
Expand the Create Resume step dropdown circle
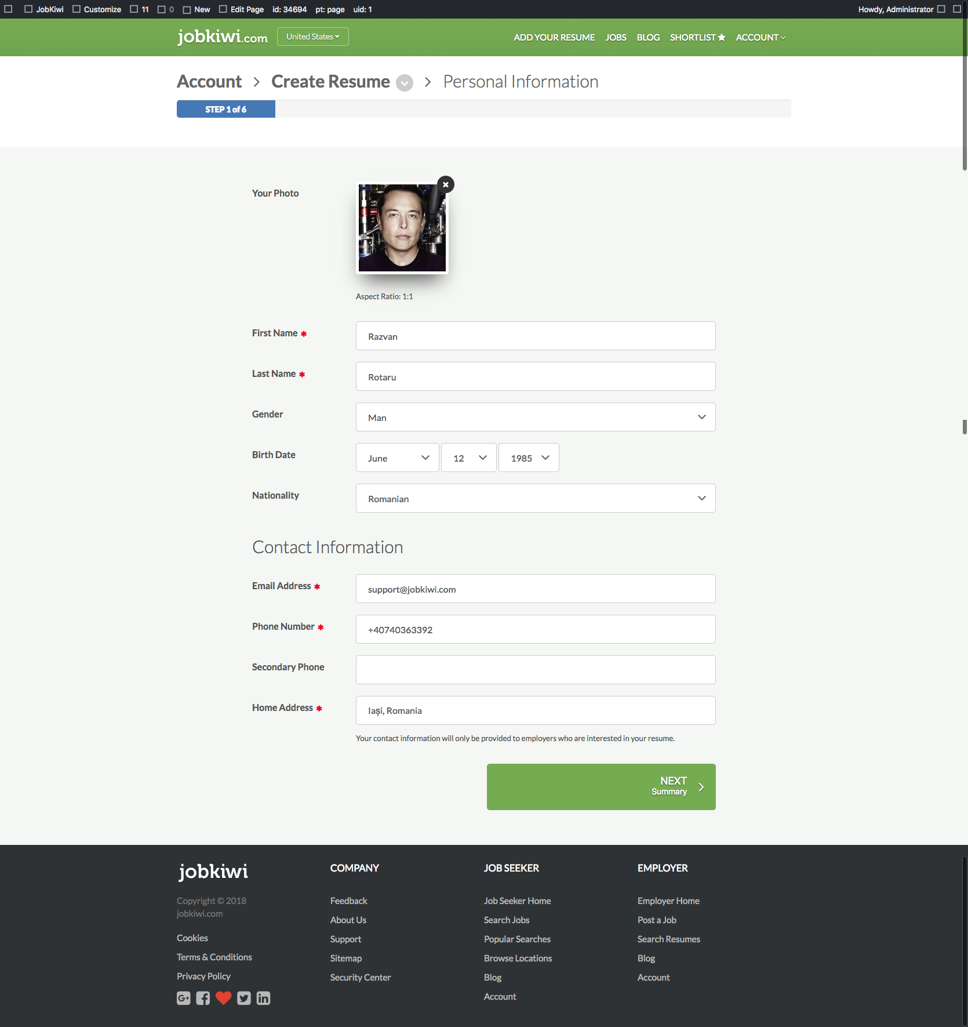(405, 83)
